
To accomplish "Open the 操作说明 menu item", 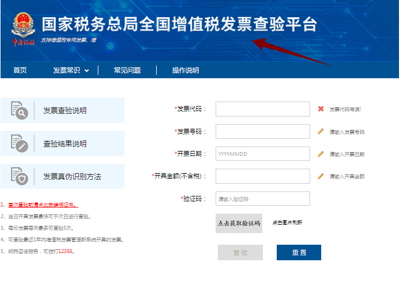I will click(186, 70).
